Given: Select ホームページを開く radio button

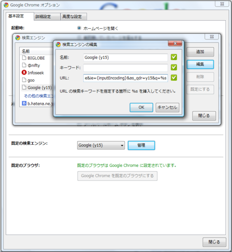Looking at the screenshot, I should coord(79,28).
